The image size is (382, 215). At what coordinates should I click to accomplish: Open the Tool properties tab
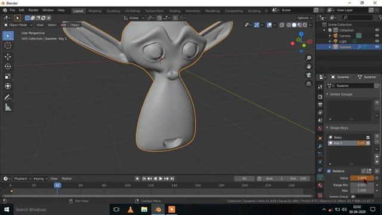[320, 87]
